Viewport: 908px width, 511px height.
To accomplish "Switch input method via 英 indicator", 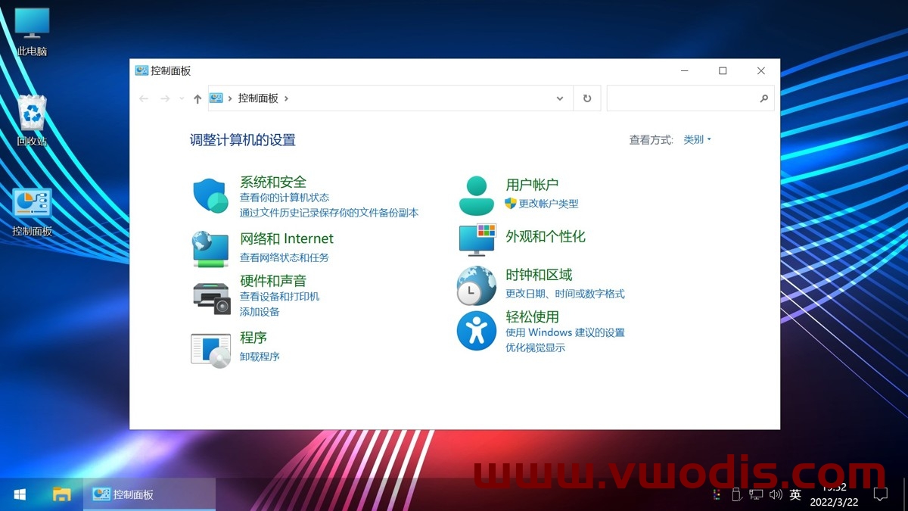I will pos(795,494).
